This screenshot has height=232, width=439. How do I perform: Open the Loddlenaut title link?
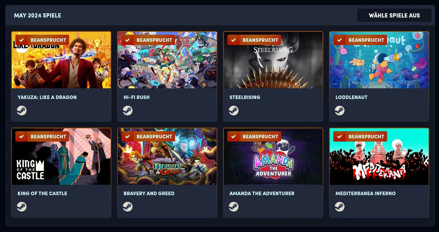[351, 97]
